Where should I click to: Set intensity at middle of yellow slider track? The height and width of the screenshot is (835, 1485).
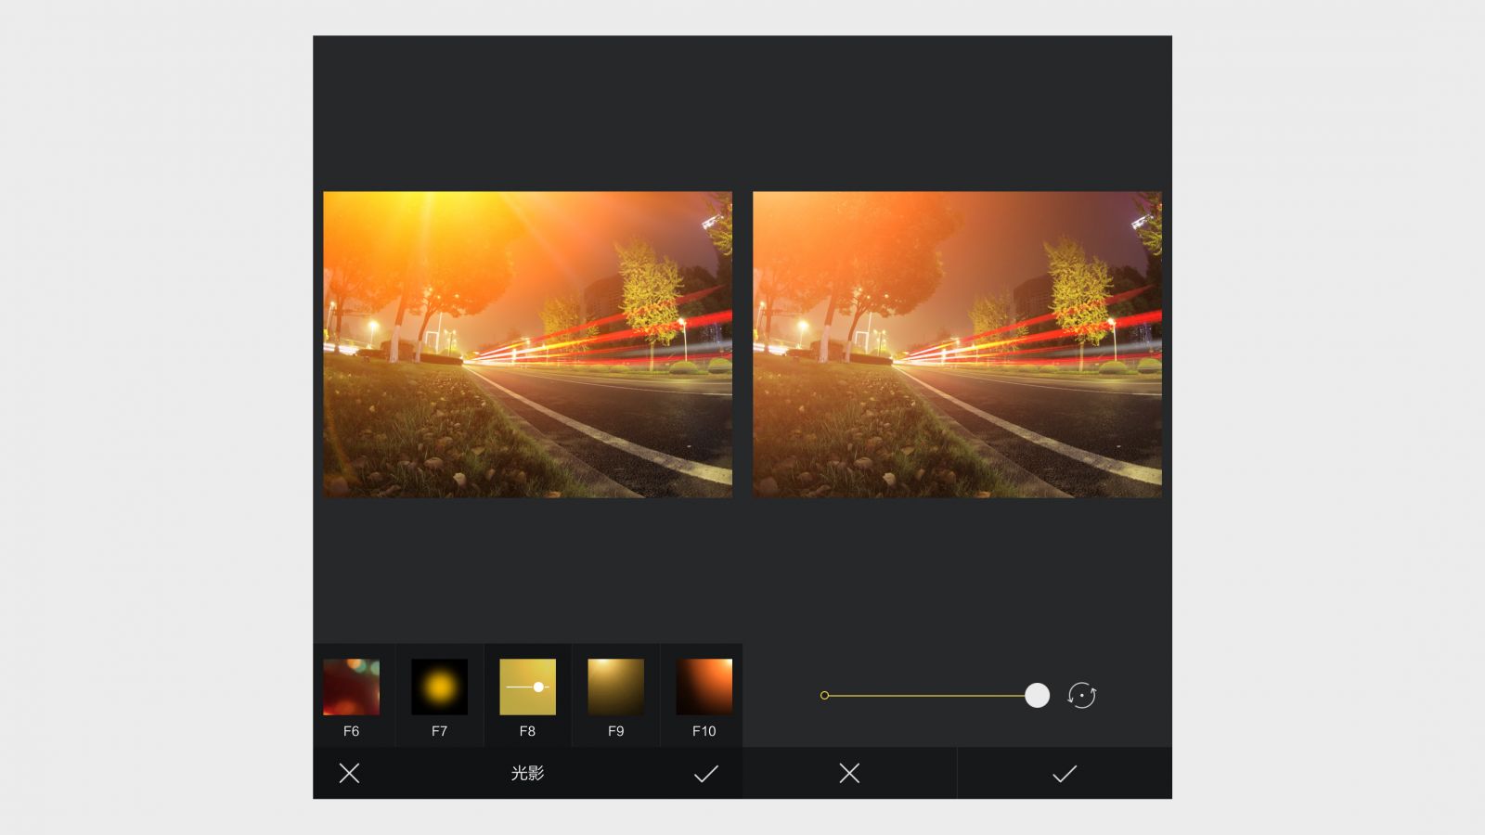tap(928, 695)
